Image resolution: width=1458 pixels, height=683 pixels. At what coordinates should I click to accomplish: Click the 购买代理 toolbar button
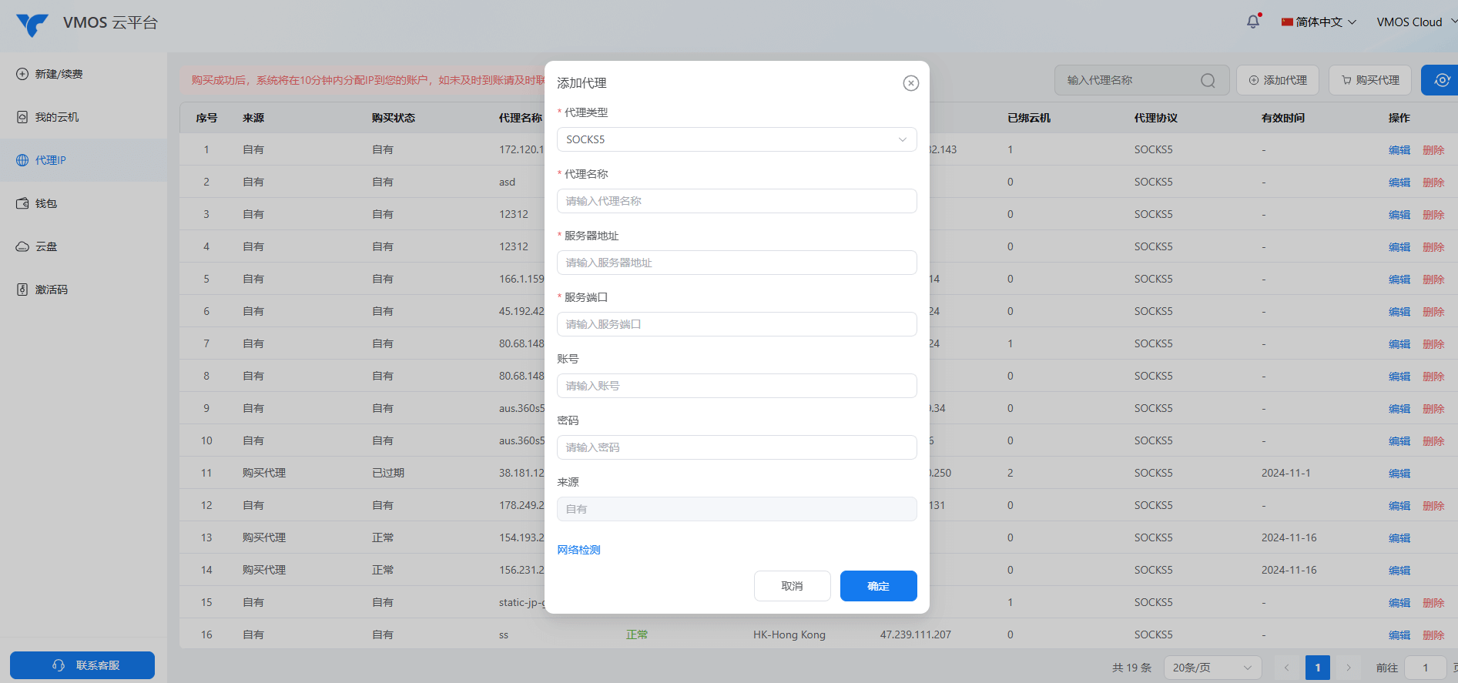coord(1370,80)
